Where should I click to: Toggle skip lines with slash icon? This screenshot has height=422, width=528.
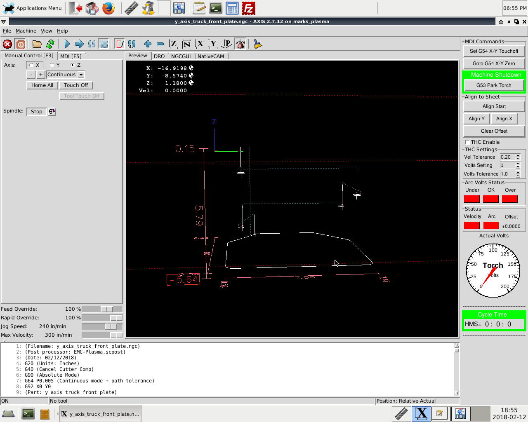coord(120,44)
